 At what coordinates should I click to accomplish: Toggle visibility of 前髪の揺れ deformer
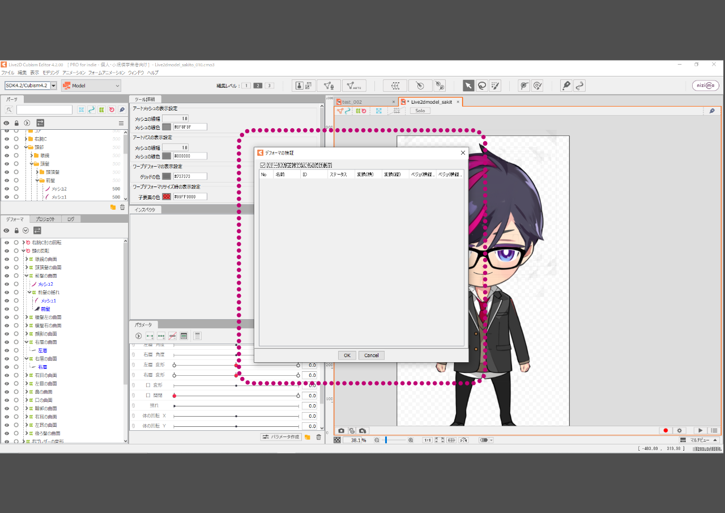6,292
